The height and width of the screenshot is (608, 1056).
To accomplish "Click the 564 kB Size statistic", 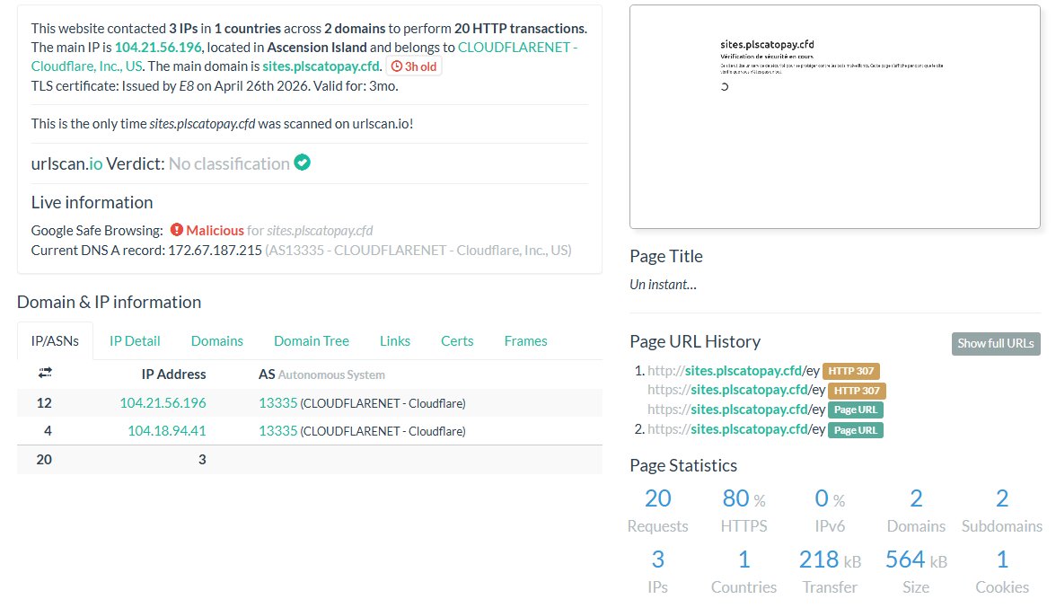I will [x=916, y=571].
